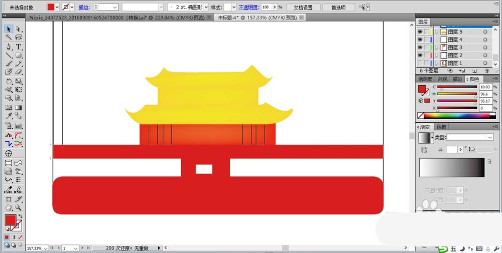Image resolution: width=502 pixels, height=253 pixels.
Task: Click the round target icon tool
Action: pos(9,154)
